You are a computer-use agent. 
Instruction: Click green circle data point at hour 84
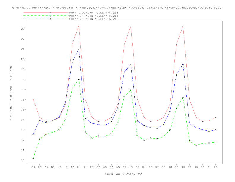[x=216, y=142]
